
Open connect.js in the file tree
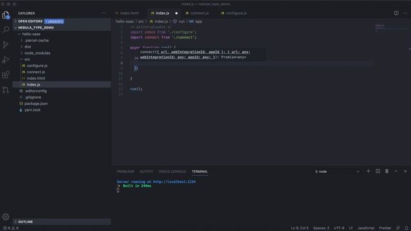pos(62,72)
